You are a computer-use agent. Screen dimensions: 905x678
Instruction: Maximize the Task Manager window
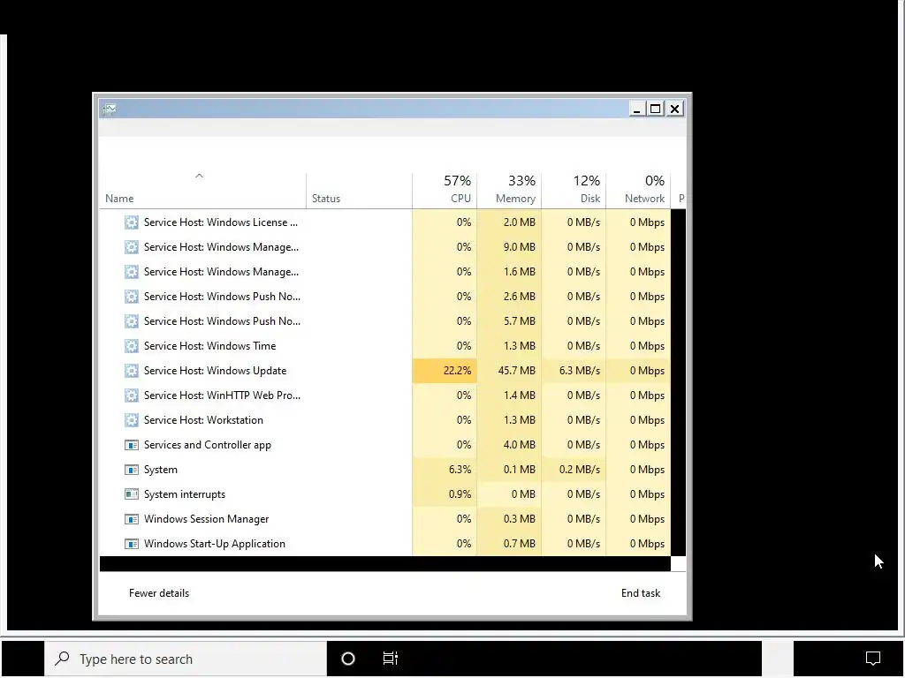(x=656, y=109)
